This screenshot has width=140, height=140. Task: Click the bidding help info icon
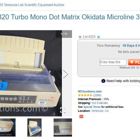pyautogui.click(x=103, y=81)
